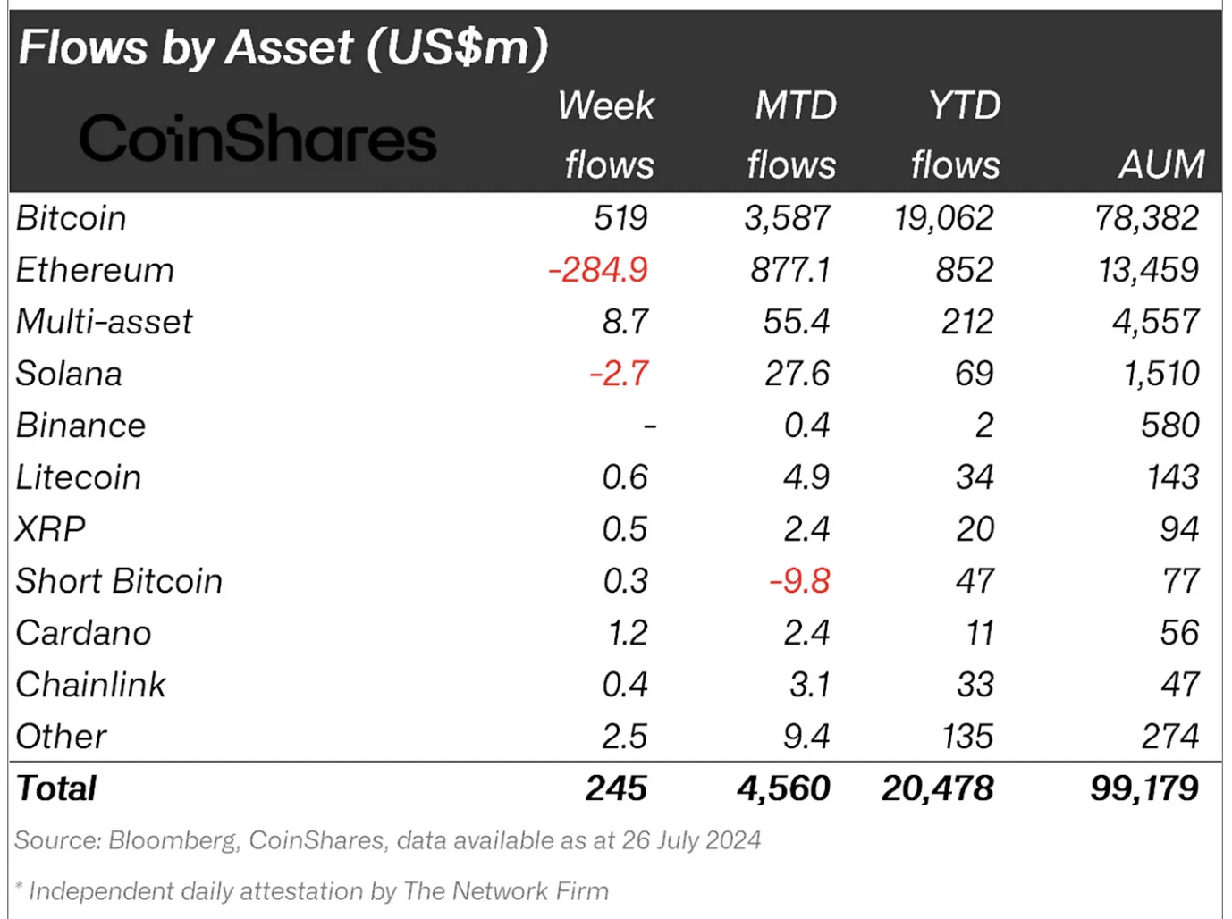Viewport: 1232px width, 919px height.
Task: Select the Litecoin row label
Action: (79, 477)
